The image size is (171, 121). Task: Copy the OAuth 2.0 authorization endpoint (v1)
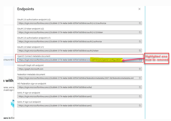140,41
